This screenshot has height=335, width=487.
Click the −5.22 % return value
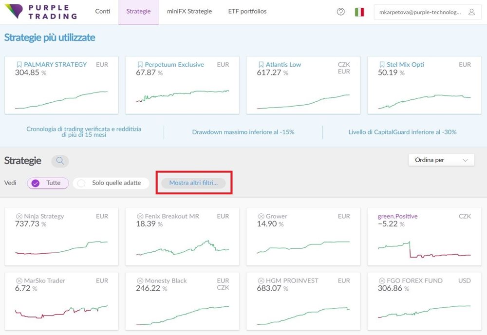click(x=391, y=224)
